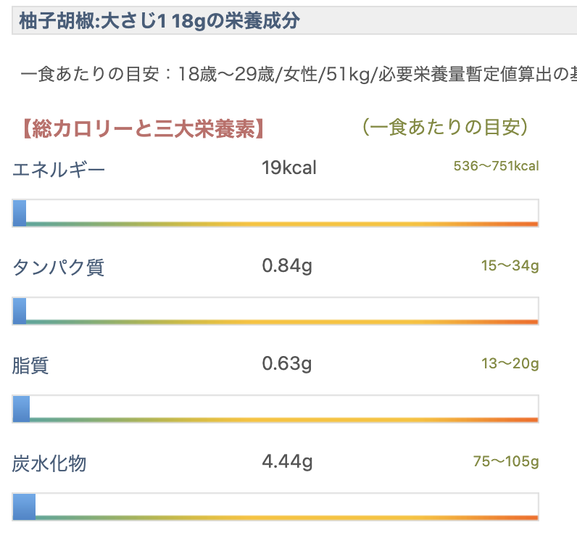The image size is (577, 554).
Task: Click the green （一食あたりの目安） column header
Action: [444, 128]
